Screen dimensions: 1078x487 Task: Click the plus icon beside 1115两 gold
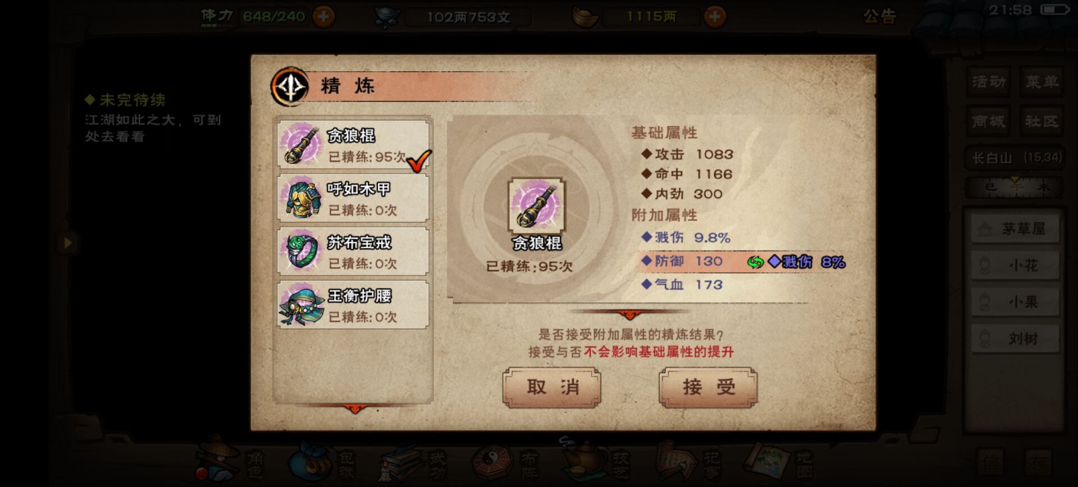714,16
